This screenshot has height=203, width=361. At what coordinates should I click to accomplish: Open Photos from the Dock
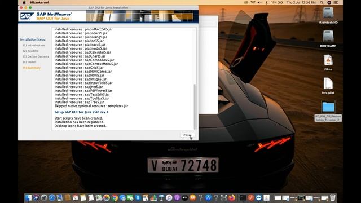point(107,198)
